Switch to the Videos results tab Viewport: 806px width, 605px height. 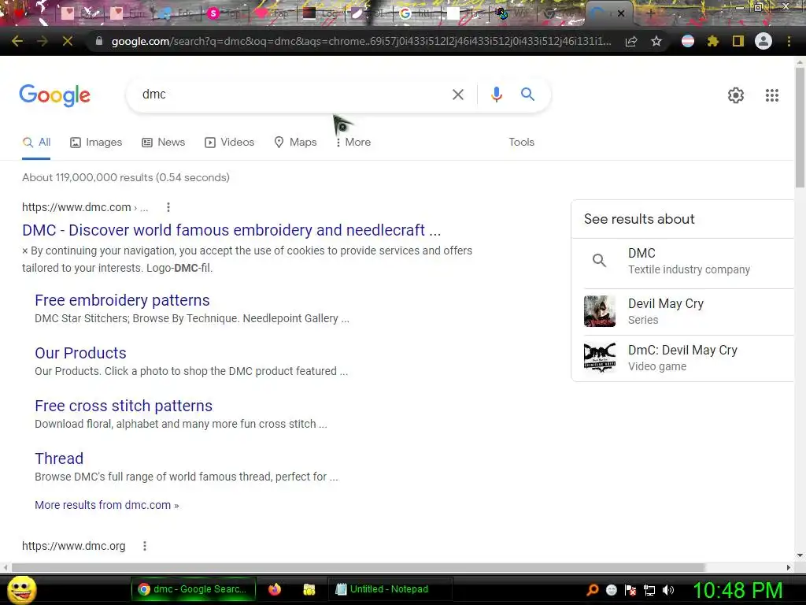click(x=229, y=142)
